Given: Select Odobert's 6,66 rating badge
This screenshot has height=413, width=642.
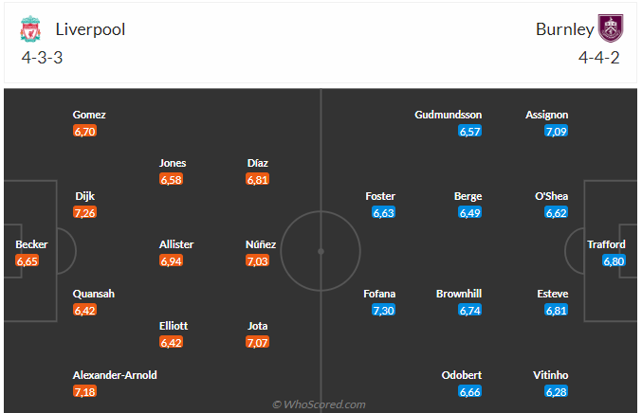Looking at the screenshot, I should coord(470,391).
